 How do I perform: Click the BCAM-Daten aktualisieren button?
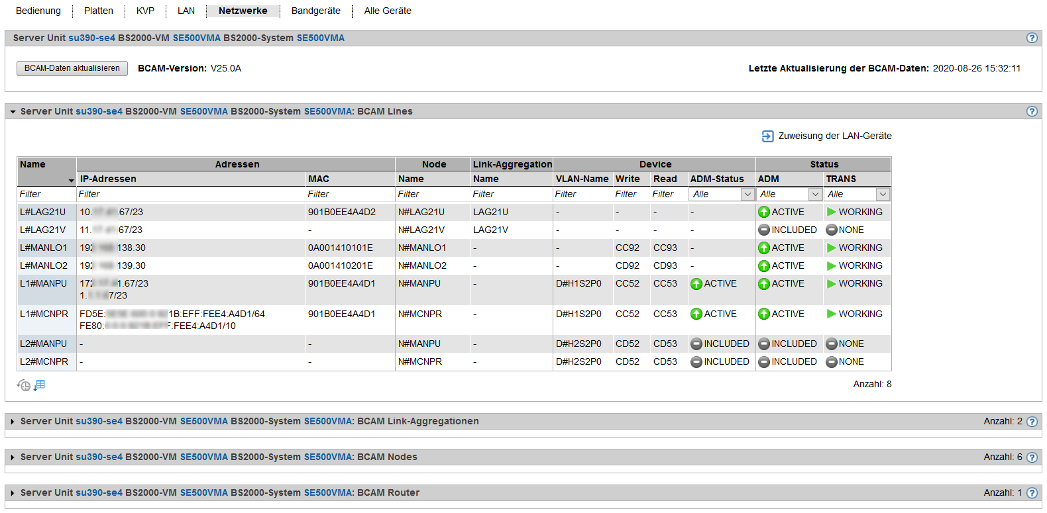[72, 68]
